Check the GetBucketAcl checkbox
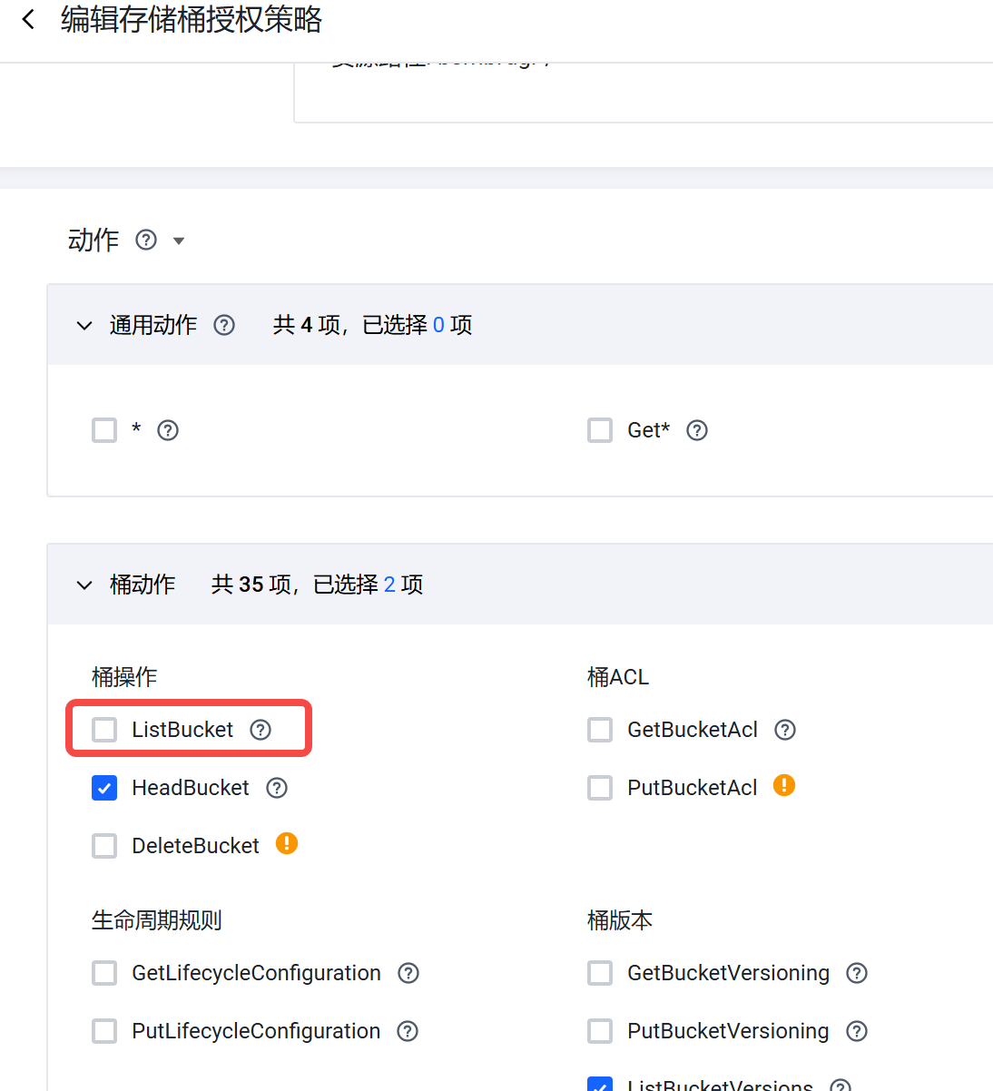Viewport: 993px width, 1091px height. click(600, 730)
